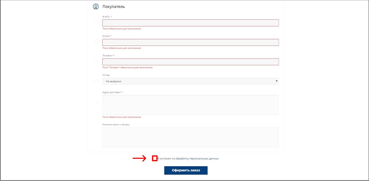Screen dimensions: 369x181
Task: Click the Комментарии к заказу text area
Action: click(x=190, y=137)
